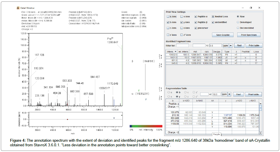The width and height of the screenshot is (280, 152).
Task: Enable the a-Ions checkbox
Action: click(168, 17)
